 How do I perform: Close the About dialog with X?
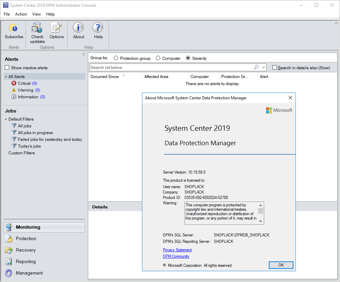point(290,98)
